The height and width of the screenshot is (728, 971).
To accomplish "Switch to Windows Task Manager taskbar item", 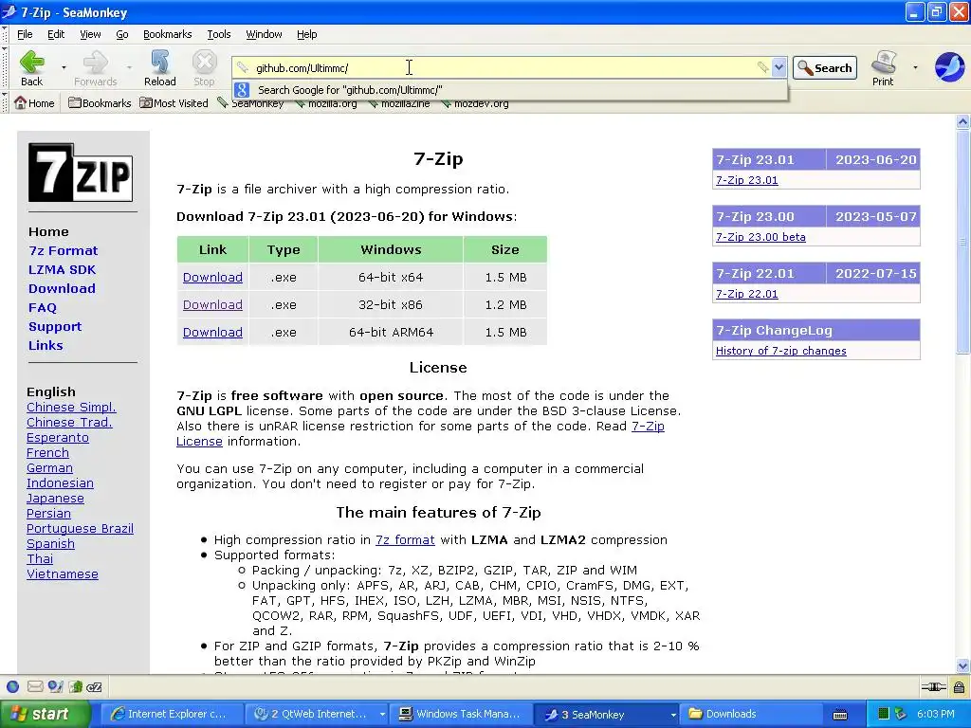I will tap(460, 714).
